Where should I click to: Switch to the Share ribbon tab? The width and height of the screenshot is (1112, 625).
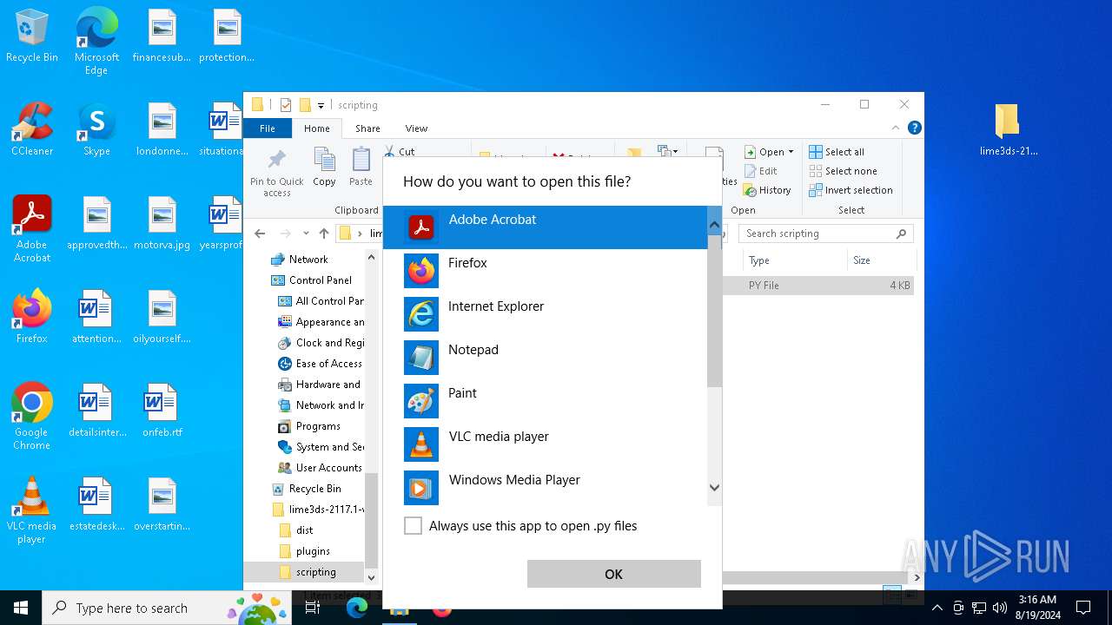[x=367, y=128]
